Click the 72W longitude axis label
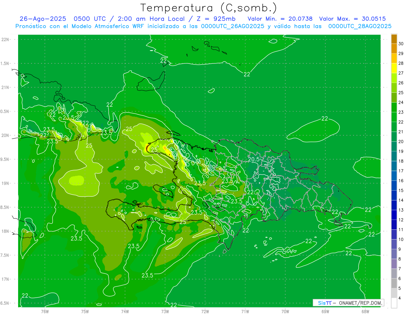Screen dimensions: 410x316 coord(205,311)
